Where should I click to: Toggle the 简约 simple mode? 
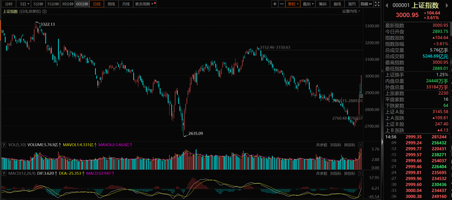(x=352, y=4)
